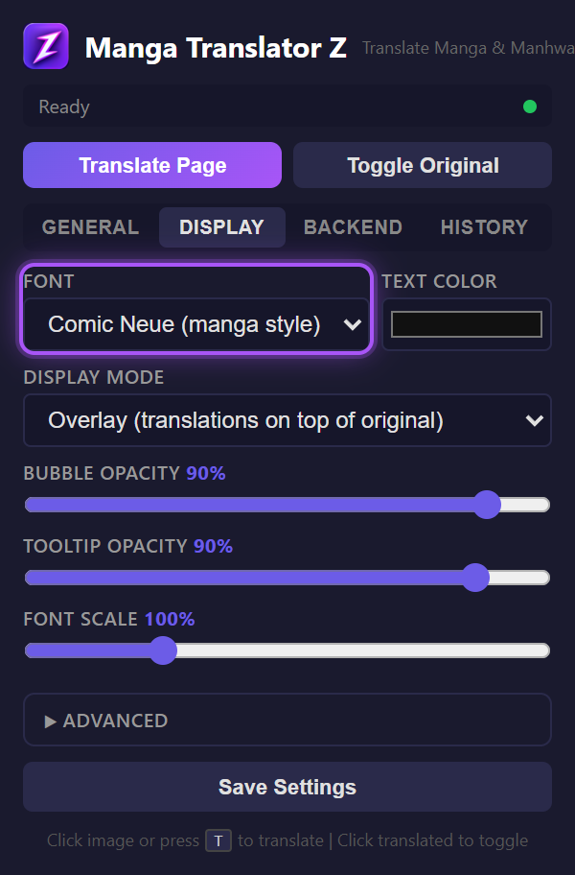Switch to the GENERAL settings tab
Screen dimensions: 575x875
(x=89, y=227)
